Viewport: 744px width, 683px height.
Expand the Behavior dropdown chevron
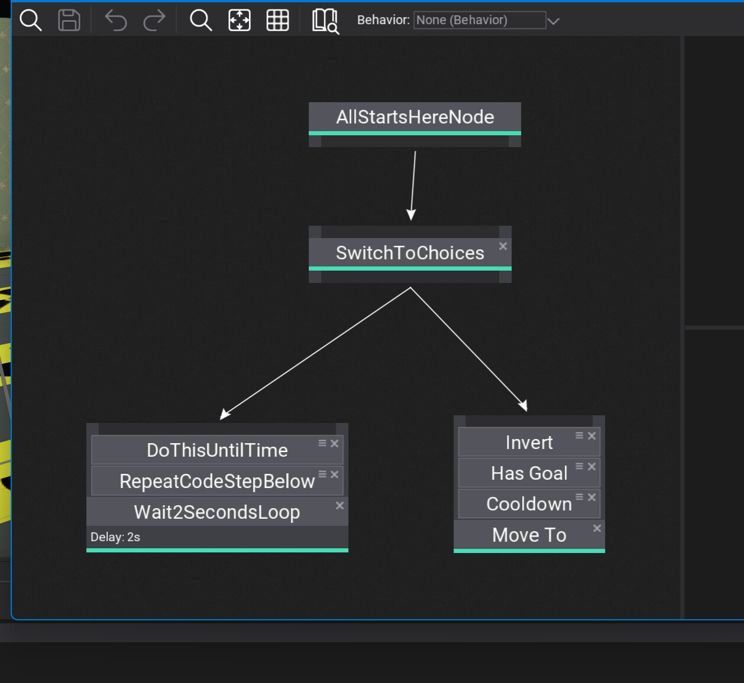click(x=554, y=21)
